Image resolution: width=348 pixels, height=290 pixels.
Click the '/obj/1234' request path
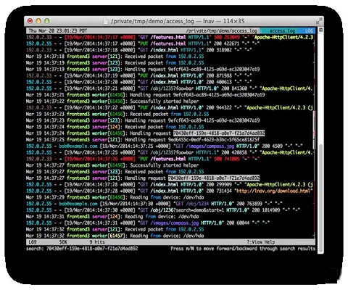click(x=197, y=204)
